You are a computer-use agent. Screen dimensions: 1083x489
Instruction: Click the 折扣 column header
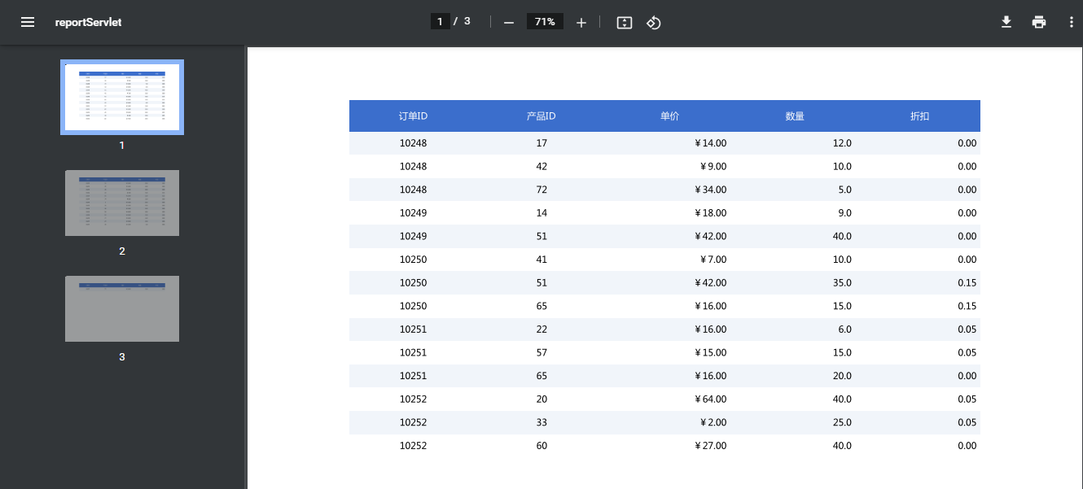tap(919, 116)
